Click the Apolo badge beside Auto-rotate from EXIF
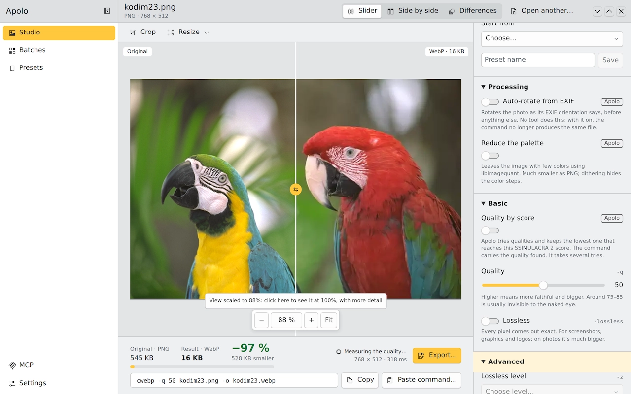The height and width of the screenshot is (394, 631). [x=612, y=102]
